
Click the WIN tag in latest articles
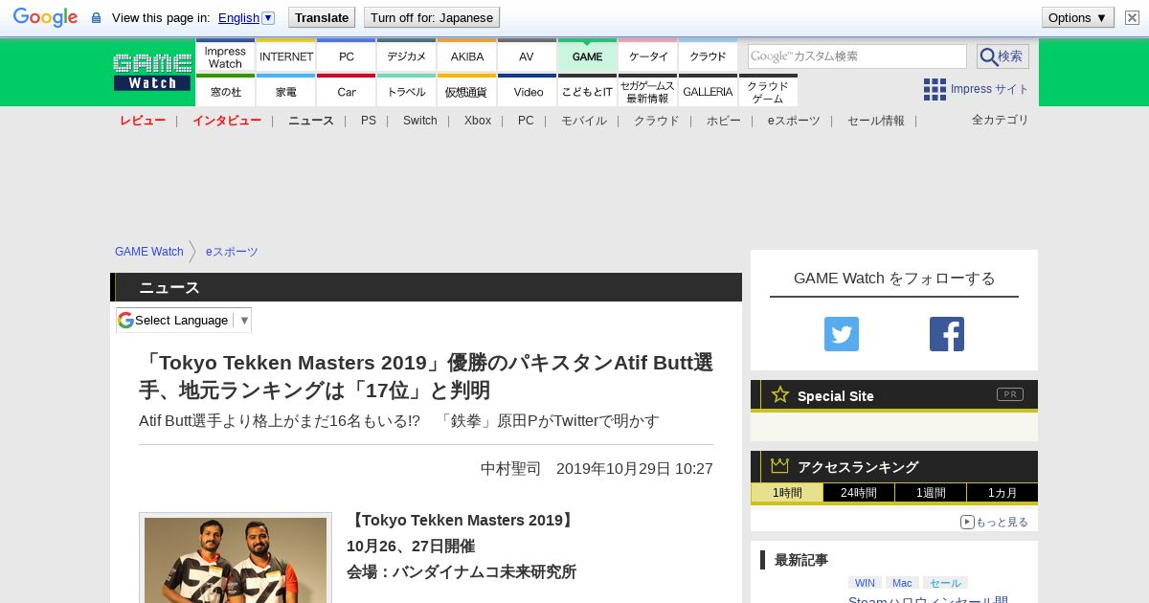(x=866, y=583)
